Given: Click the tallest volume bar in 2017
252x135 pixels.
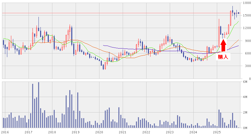Looking at the screenshot, I should (x=38, y=105).
